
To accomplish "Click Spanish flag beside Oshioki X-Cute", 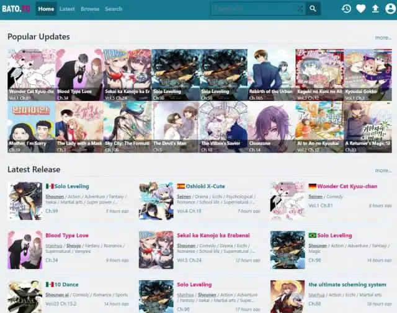I will click(181, 187).
